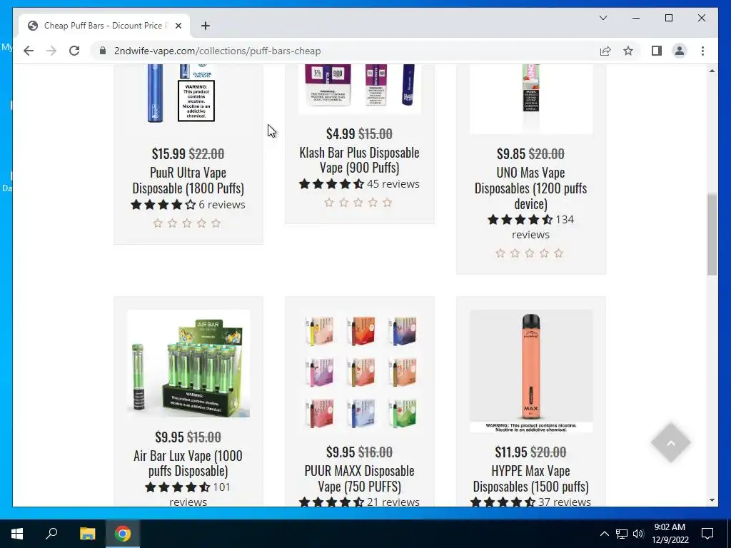
Task: Select the Cheap Puff Bars tab
Action: (104, 26)
